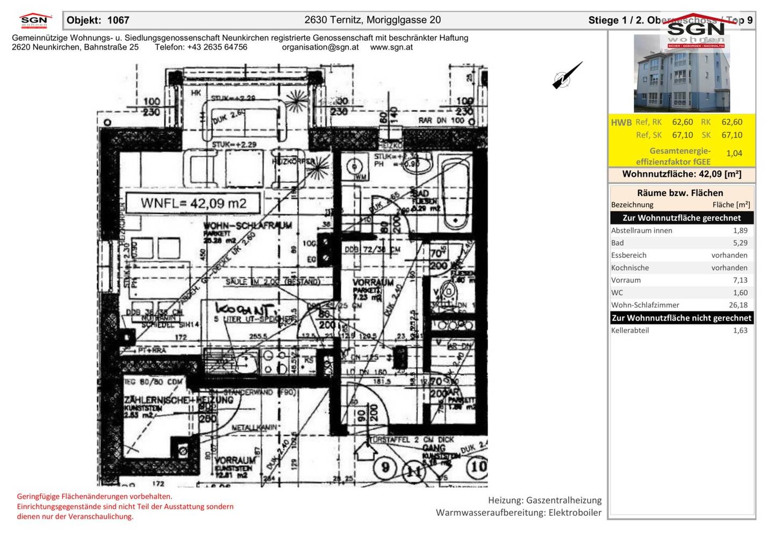Click 'Wohnnutzfläche: 42,09 [m²]' heading
Image resolution: width=774 pixels, height=547 pixels.
682,174
